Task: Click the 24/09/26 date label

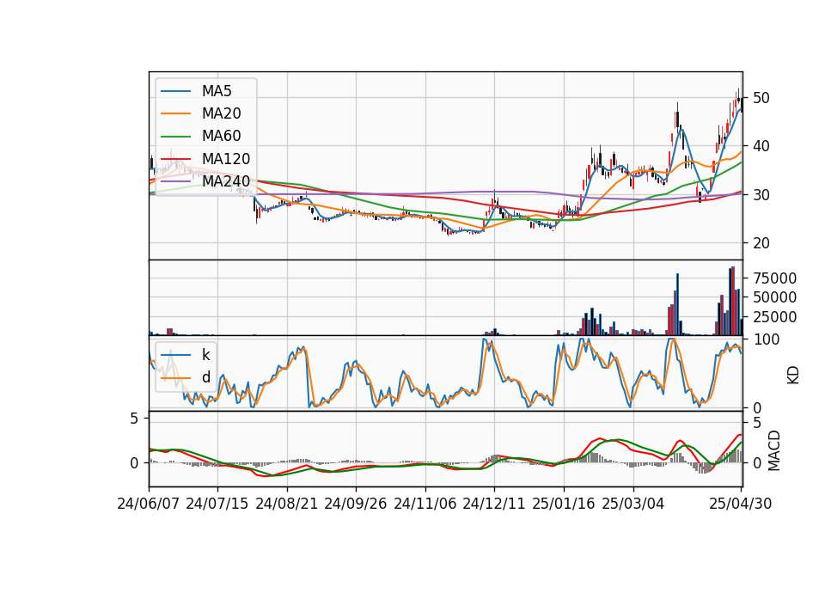Action: 356,504
